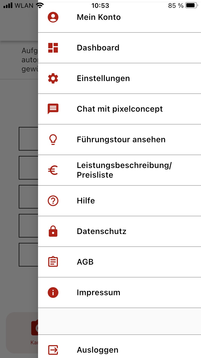Select Führungstour ansehen

point(121,140)
